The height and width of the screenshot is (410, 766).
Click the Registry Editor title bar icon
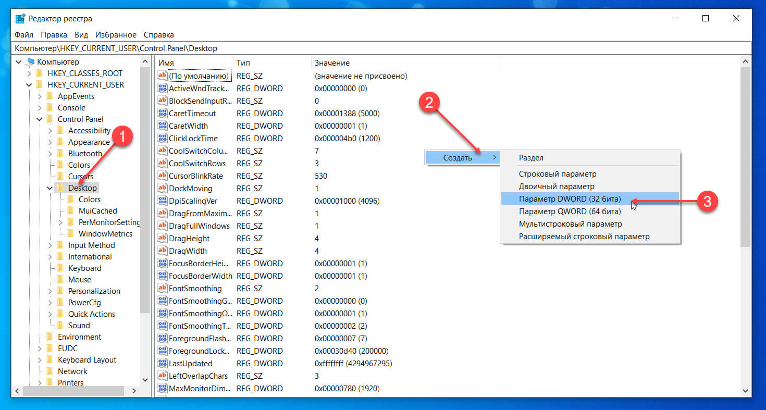[x=20, y=19]
